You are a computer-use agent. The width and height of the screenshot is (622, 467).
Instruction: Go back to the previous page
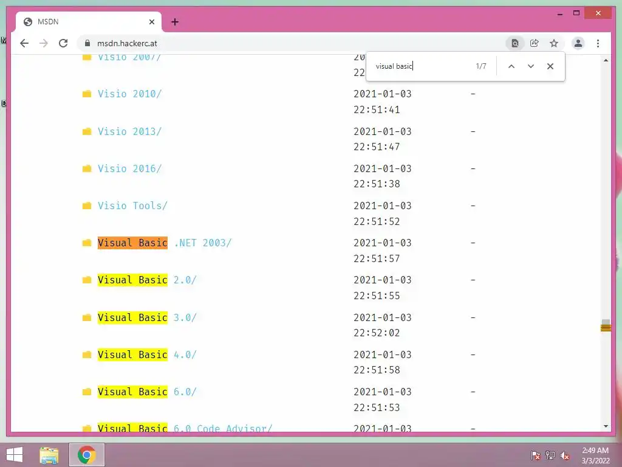pyautogui.click(x=24, y=43)
